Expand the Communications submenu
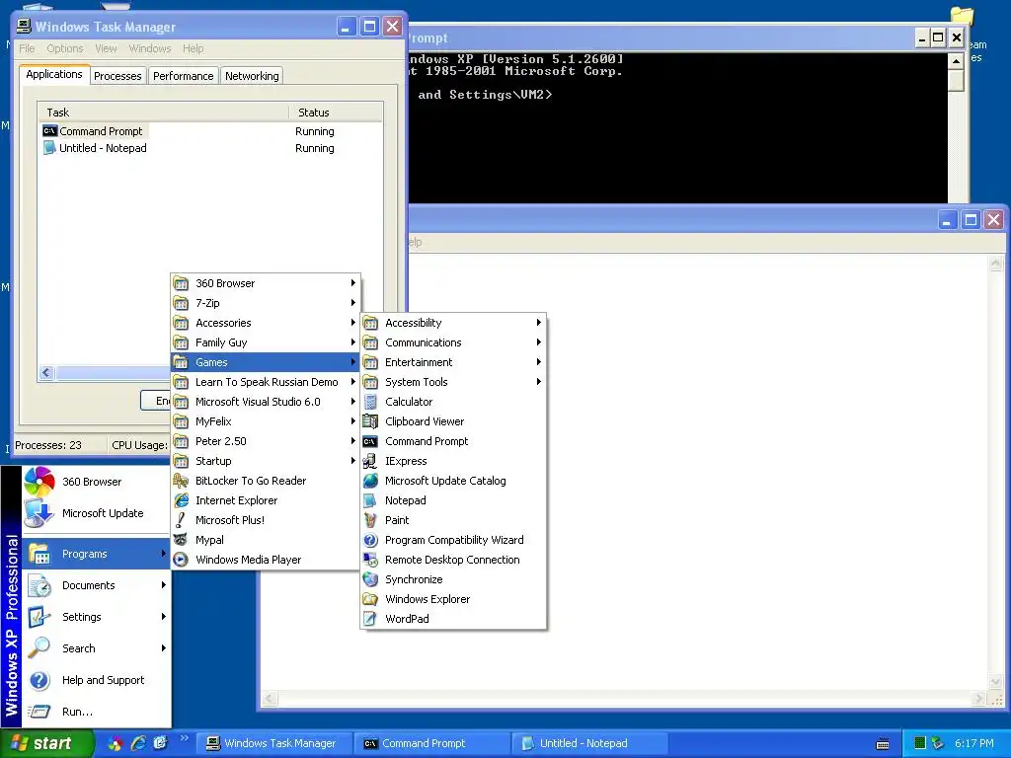This screenshot has width=1011, height=758. (454, 342)
